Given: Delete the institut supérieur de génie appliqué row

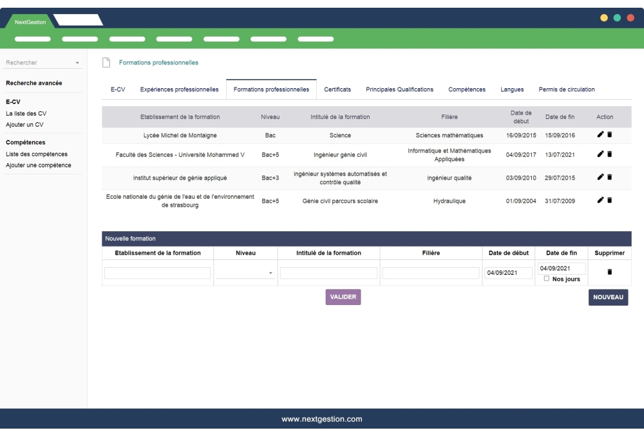Looking at the screenshot, I should (610, 178).
